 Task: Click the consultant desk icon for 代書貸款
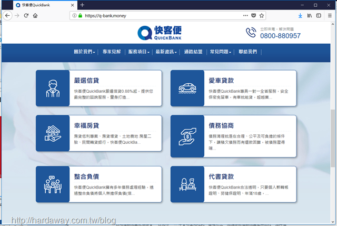(x=187, y=184)
